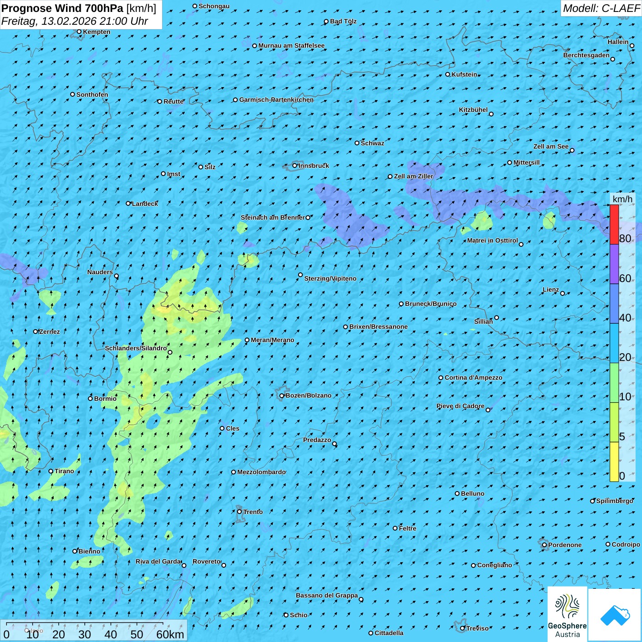Screen dimensions: 642x642
Task: Click the Schlanders/Silandro label
Action: 136,348
